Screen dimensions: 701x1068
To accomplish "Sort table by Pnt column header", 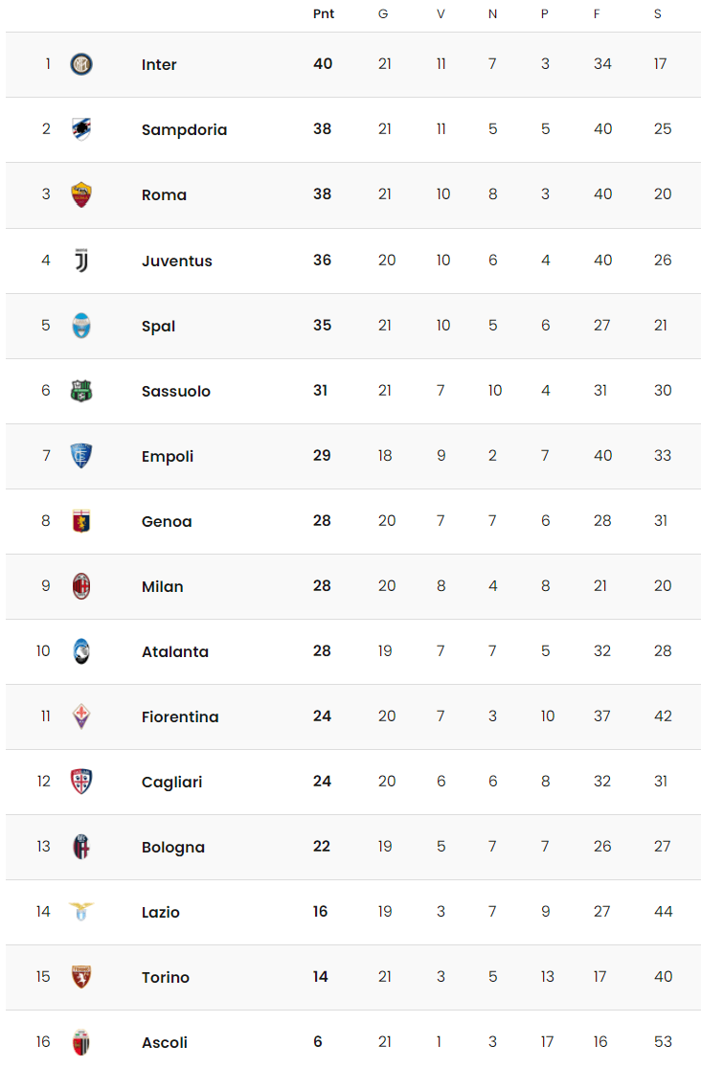I will coord(324,13).
